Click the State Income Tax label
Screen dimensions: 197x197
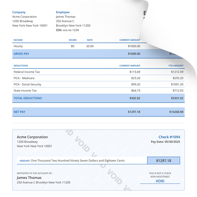tap(25, 91)
